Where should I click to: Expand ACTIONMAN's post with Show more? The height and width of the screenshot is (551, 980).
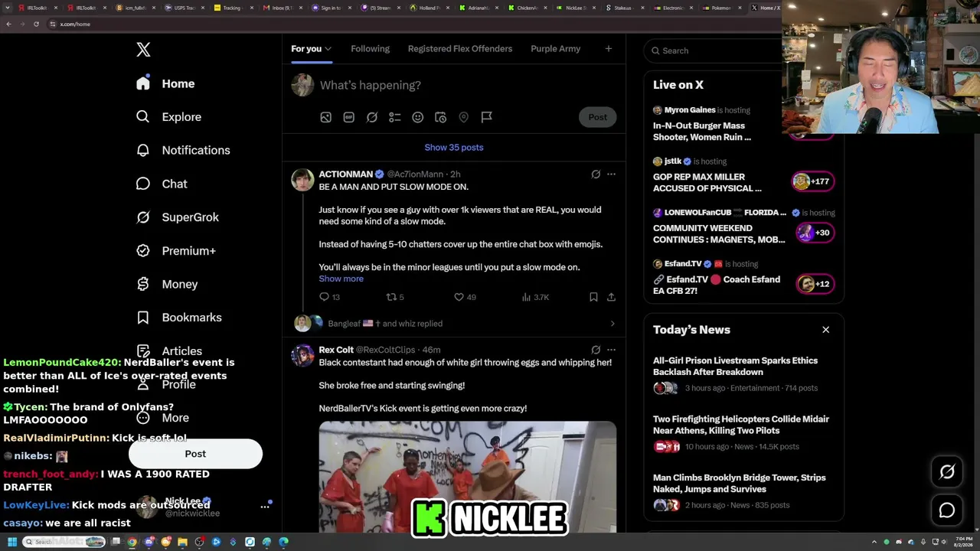341,279
